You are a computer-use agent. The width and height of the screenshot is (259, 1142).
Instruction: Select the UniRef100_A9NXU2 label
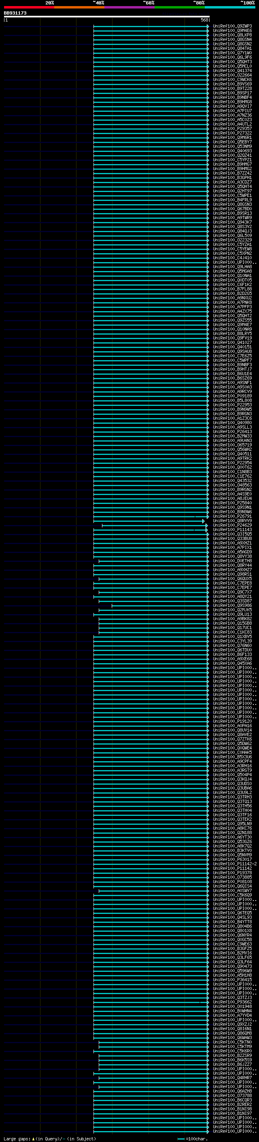[232, 298]
